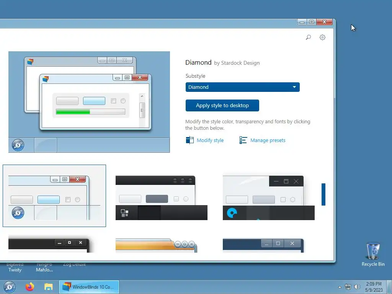This screenshot has height=294, width=392.
Task: Click the Bejeweled Twisty desktop label
Action: pos(15,267)
